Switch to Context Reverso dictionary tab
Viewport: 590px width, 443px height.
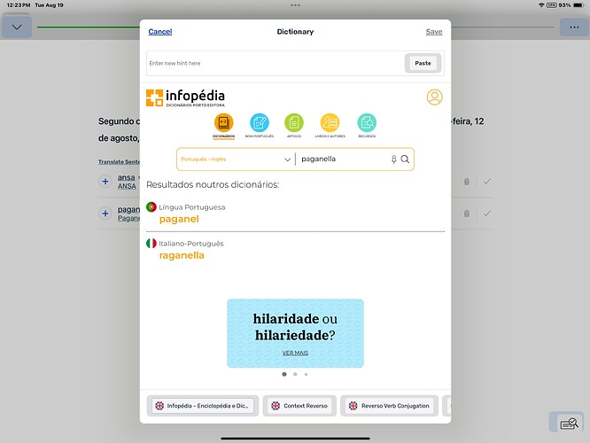300,406
